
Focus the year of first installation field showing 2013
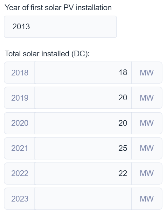click(60, 27)
